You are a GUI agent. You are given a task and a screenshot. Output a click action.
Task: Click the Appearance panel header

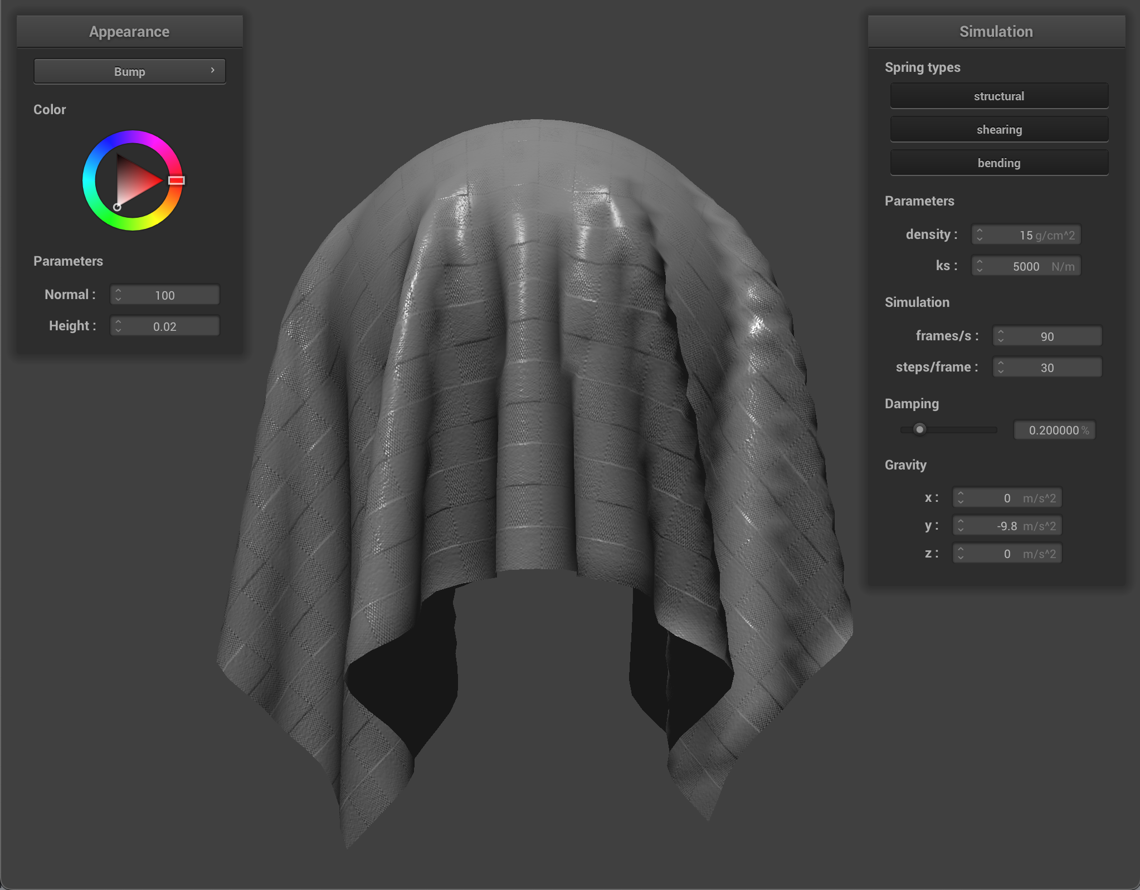129,31
